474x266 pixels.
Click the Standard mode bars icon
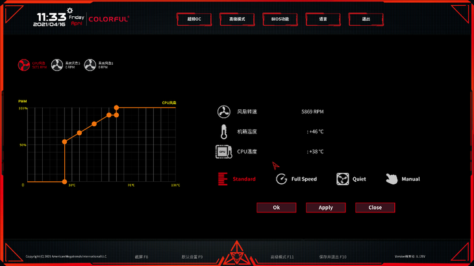[x=223, y=179]
